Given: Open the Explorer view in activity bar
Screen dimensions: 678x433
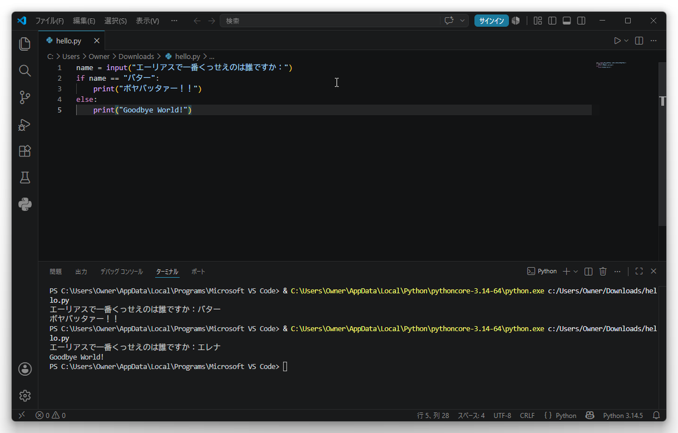Looking at the screenshot, I should click(25, 44).
